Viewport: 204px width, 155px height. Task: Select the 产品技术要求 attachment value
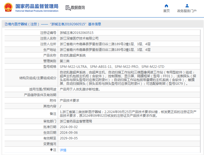pyautogui.click(x=69, y=100)
